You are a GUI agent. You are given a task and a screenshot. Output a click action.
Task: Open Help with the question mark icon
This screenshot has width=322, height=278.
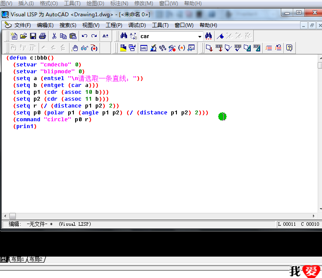coord(289,48)
